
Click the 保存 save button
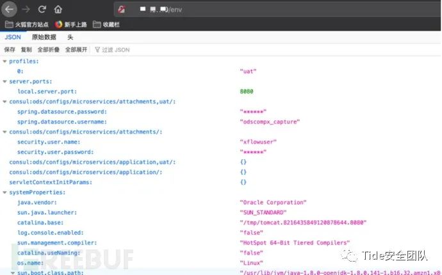(10, 50)
